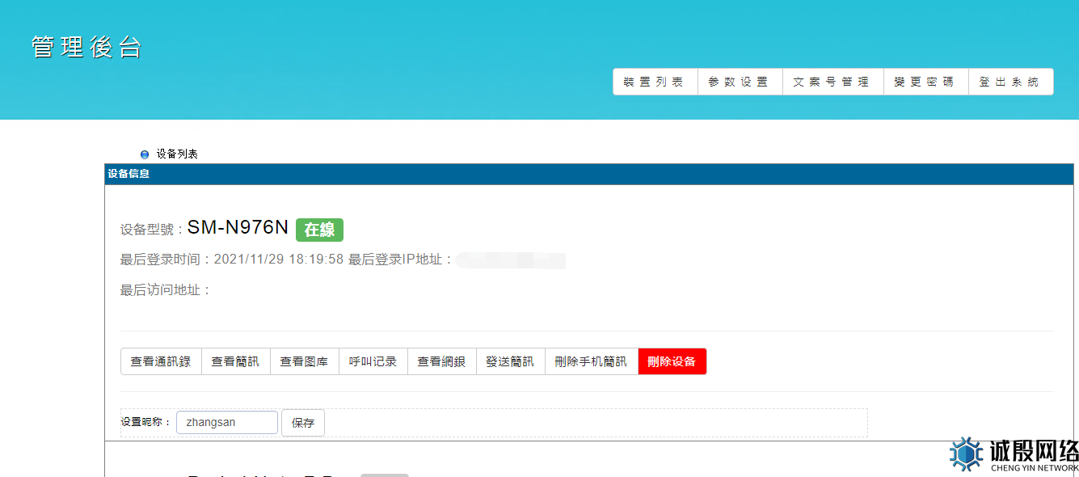Select 變更密碼 to change password

point(925,81)
